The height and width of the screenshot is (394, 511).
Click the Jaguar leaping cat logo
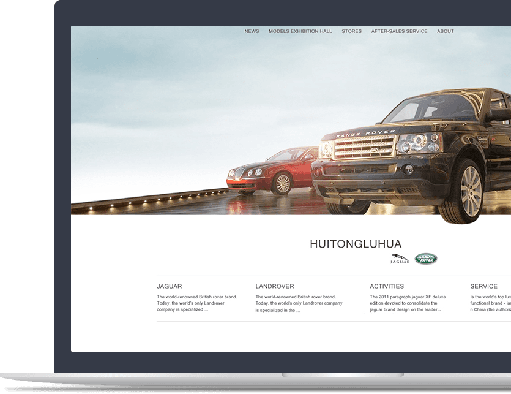click(400, 259)
